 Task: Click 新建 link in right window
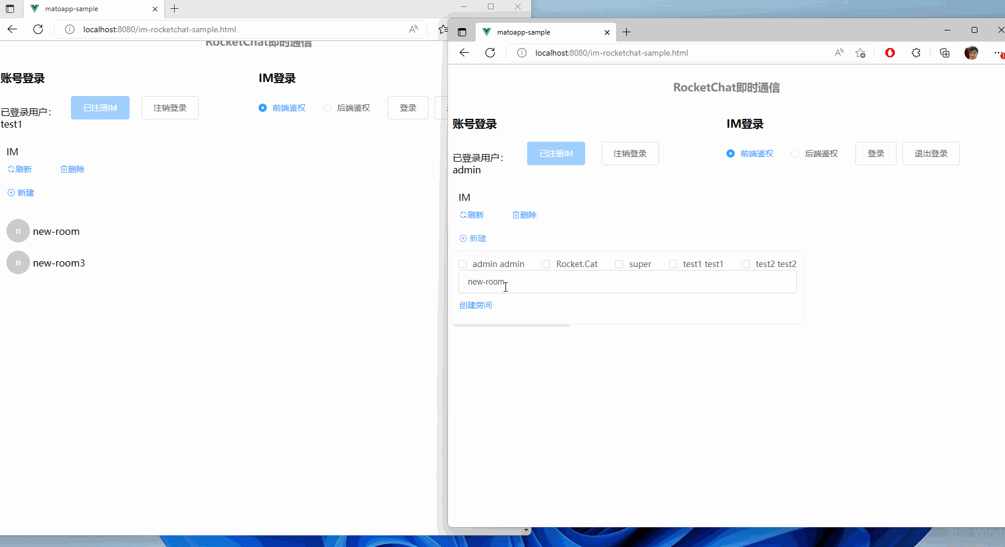pyautogui.click(x=473, y=238)
